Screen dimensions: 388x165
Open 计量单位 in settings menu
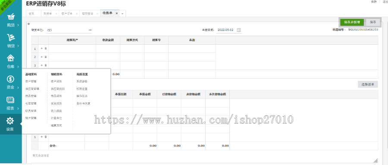click(x=56, y=118)
